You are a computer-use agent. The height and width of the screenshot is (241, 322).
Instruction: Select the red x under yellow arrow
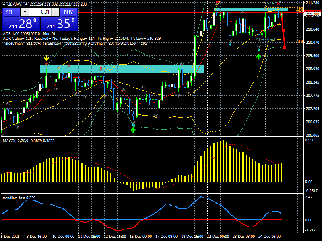(46, 65)
